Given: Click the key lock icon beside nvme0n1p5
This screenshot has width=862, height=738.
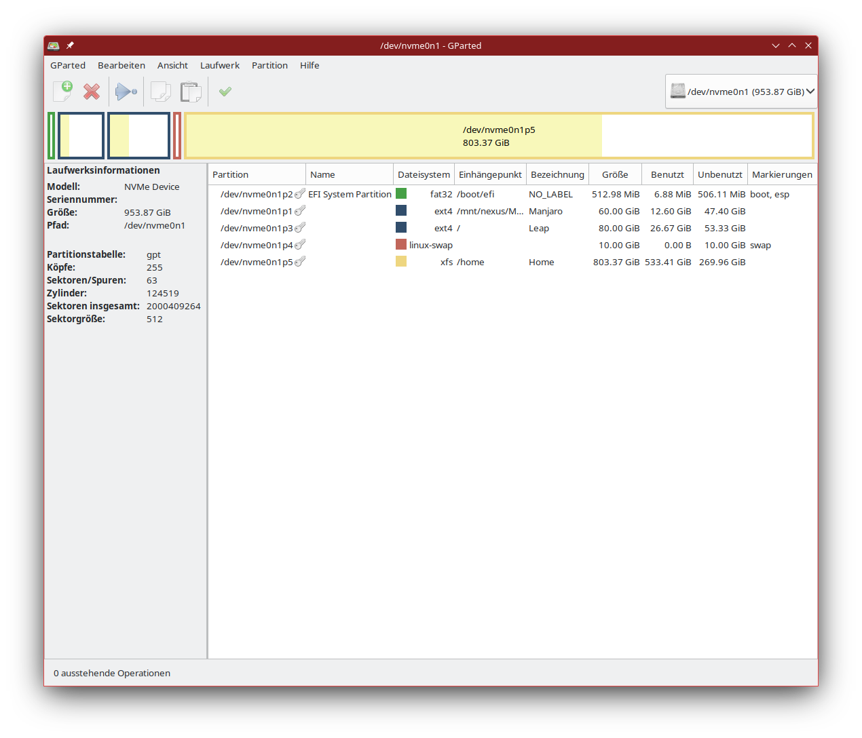Looking at the screenshot, I should pyautogui.click(x=300, y=262).
